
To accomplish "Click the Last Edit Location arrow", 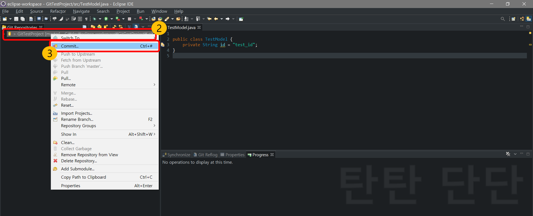I will tap(209, 19).
